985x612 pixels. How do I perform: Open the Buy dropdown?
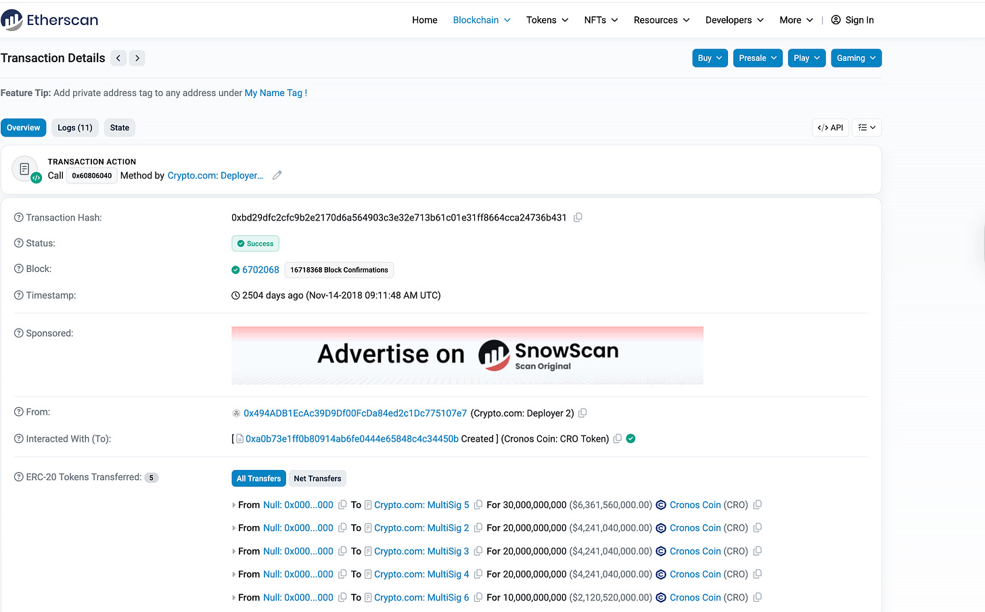(x=710, y=58)
